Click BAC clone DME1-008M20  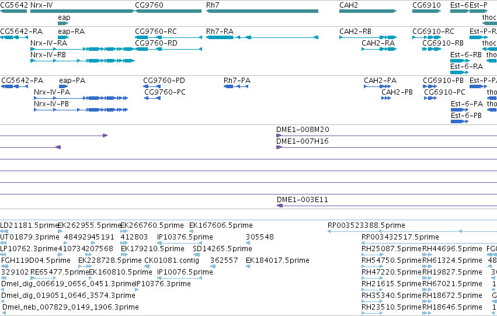[303, 130]
